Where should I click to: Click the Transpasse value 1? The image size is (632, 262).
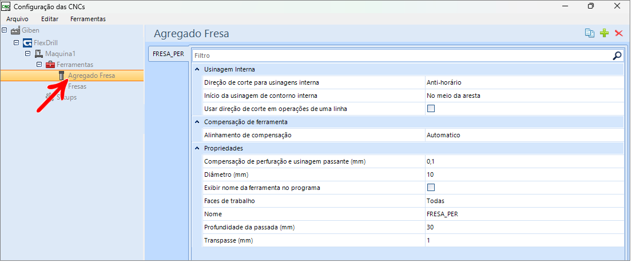(x=524, y=240)
